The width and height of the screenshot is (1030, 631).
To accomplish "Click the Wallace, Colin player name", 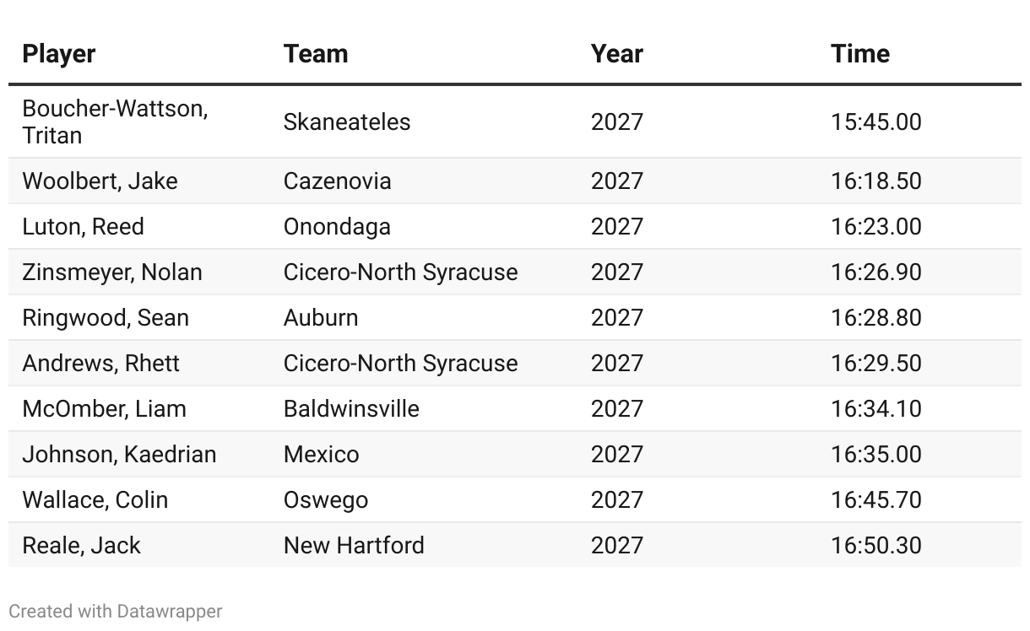I will tap(95, 500).
